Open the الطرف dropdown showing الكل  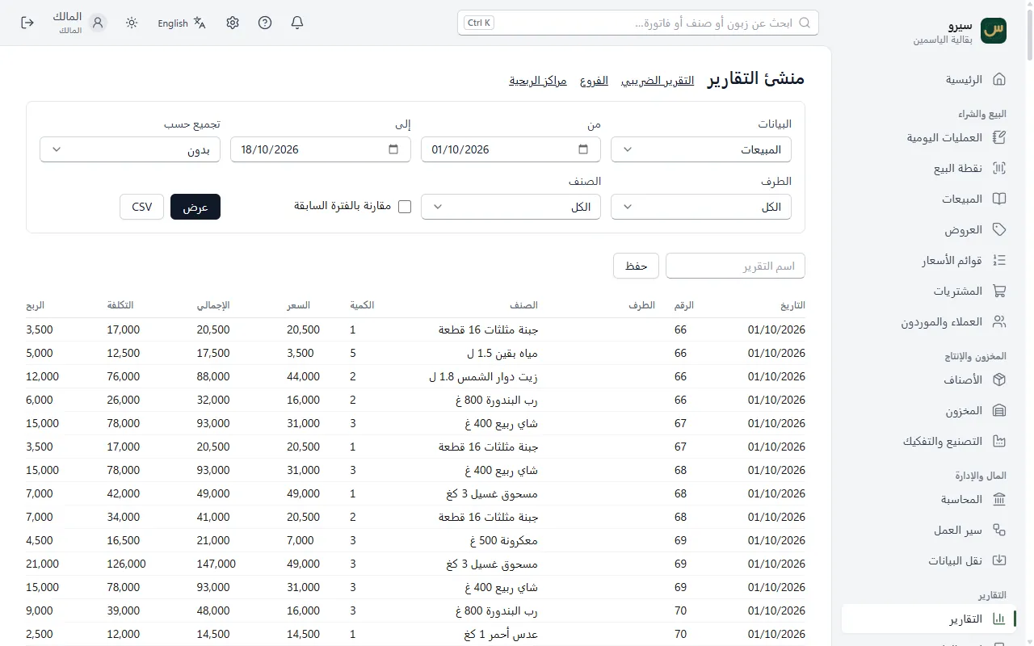click(701, 207)
